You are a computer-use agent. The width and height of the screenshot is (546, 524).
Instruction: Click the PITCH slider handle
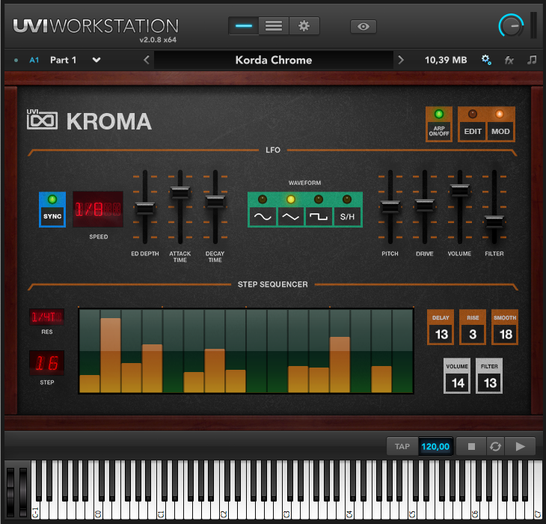click(x=390, y=207)
